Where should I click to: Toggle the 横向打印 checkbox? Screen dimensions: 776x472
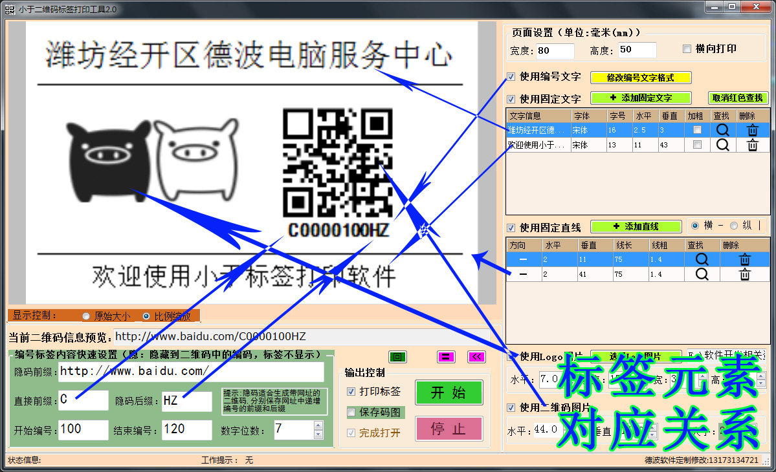click(x=687, y=48)
